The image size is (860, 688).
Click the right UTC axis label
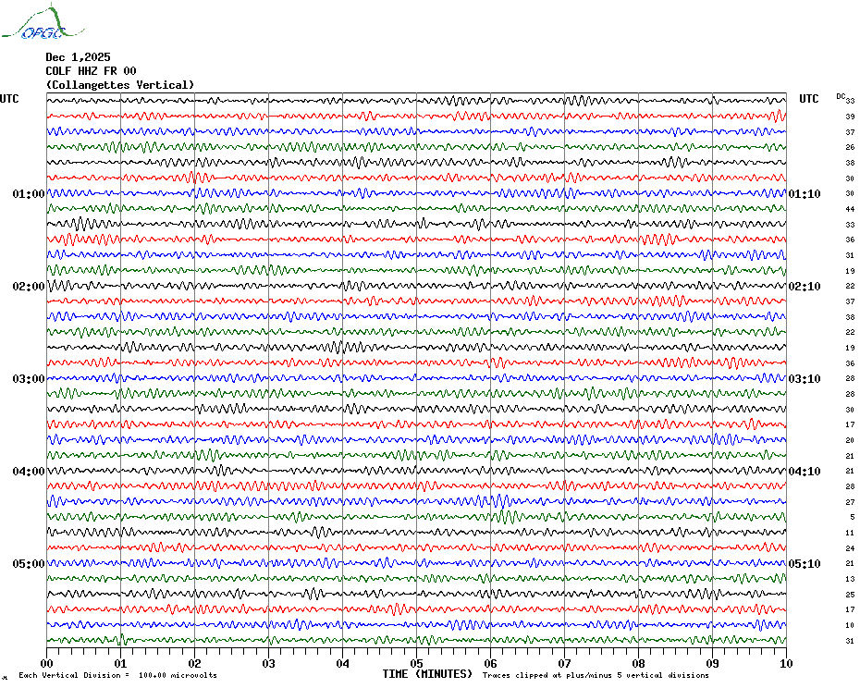(808, 99)
